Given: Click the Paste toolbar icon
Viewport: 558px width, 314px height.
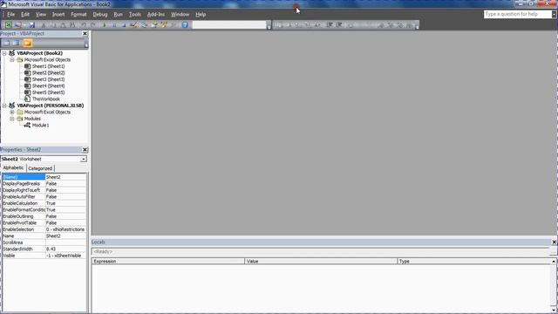Looking at the screenshot, I should [x=63, y=25].
